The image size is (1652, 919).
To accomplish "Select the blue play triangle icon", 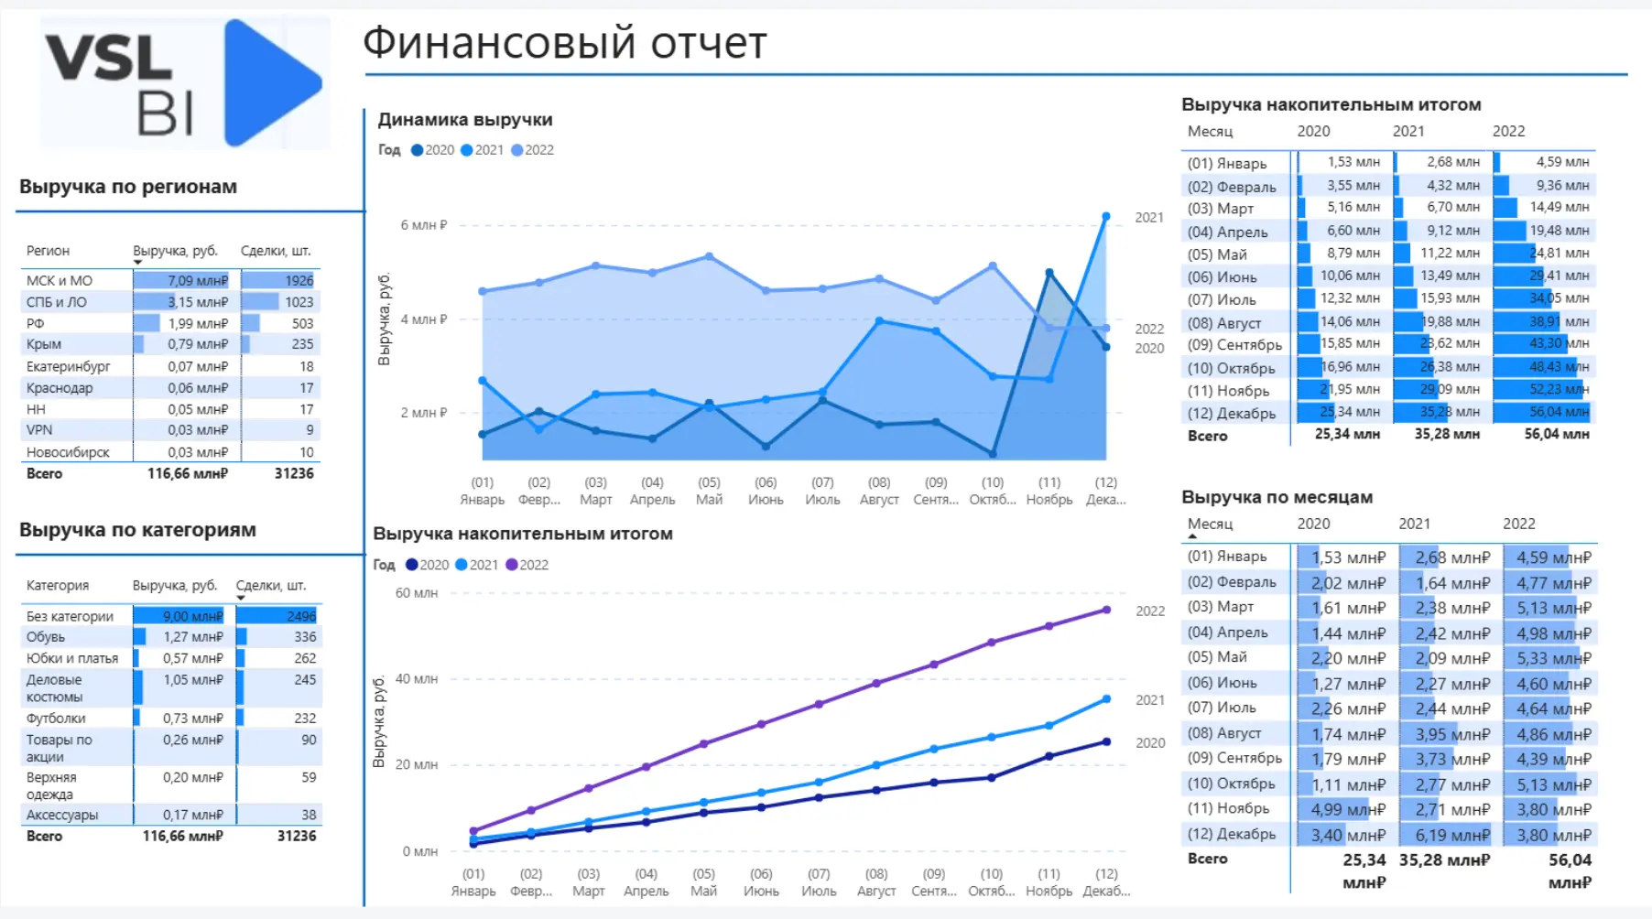I will click(271, 82).
